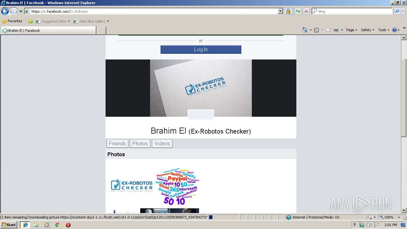Click the Show desktop button
Image resolution: width=407 pixels, height=229 pixels.
coord(404,225)
